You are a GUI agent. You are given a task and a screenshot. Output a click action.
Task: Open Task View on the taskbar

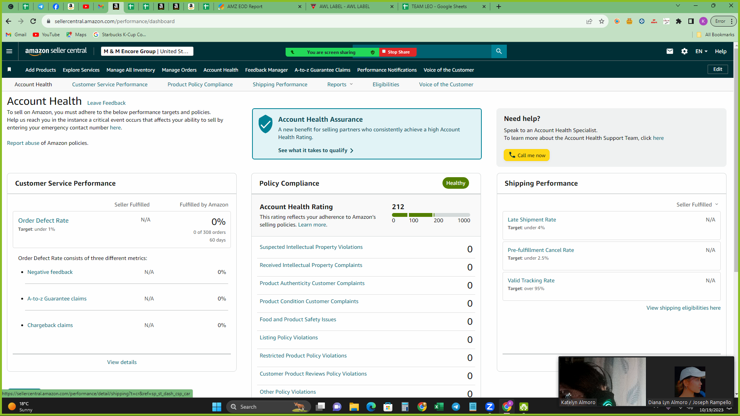click(x=320, y=407)
